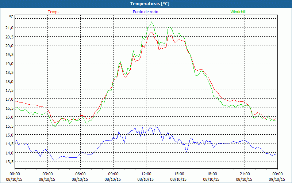Click the '14,0' y-axis value
This screenshot has width=292, height=183.
(x=10, y=153)
